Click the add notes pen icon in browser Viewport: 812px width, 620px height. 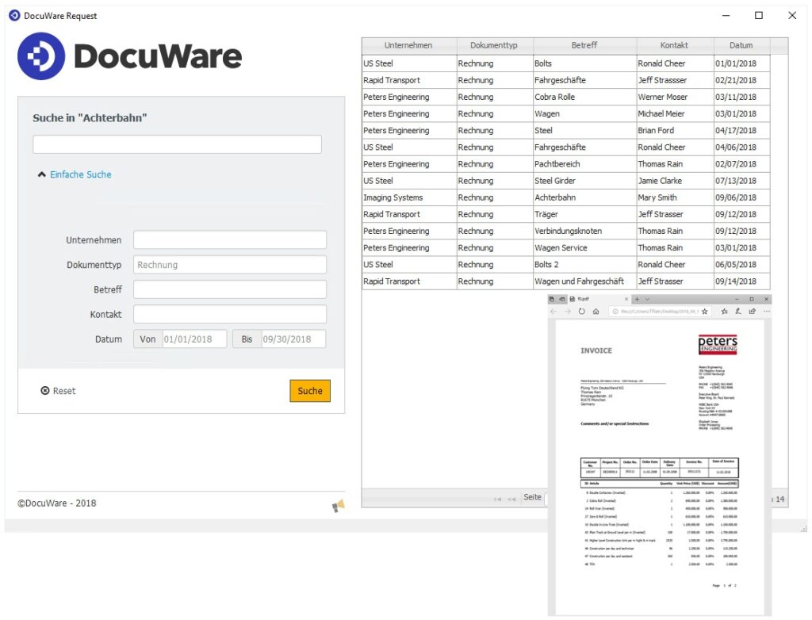coord(738,312)
